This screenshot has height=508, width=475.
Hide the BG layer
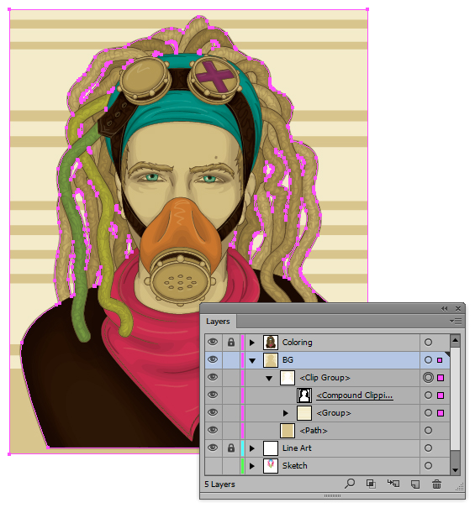[x=213, y=360]
